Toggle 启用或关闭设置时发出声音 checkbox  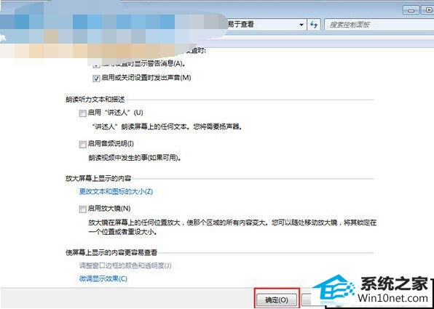point(96,79)
